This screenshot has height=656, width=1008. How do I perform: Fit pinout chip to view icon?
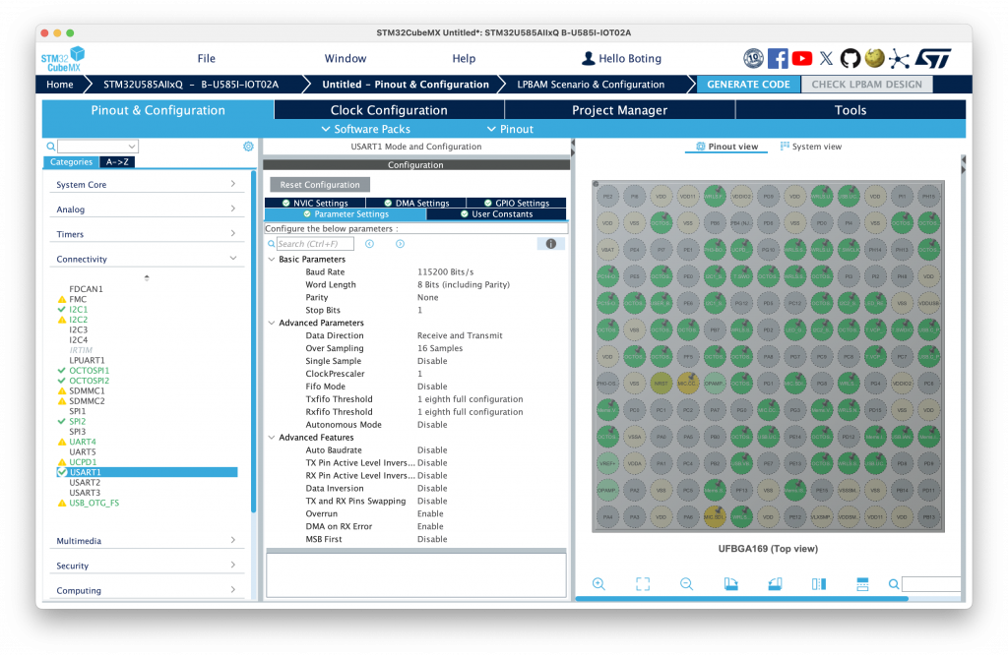point(643,584)
